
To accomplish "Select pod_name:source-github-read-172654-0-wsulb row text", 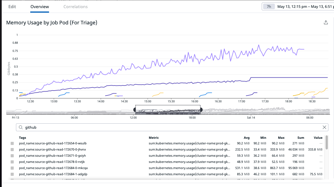I will pos(53,143).
